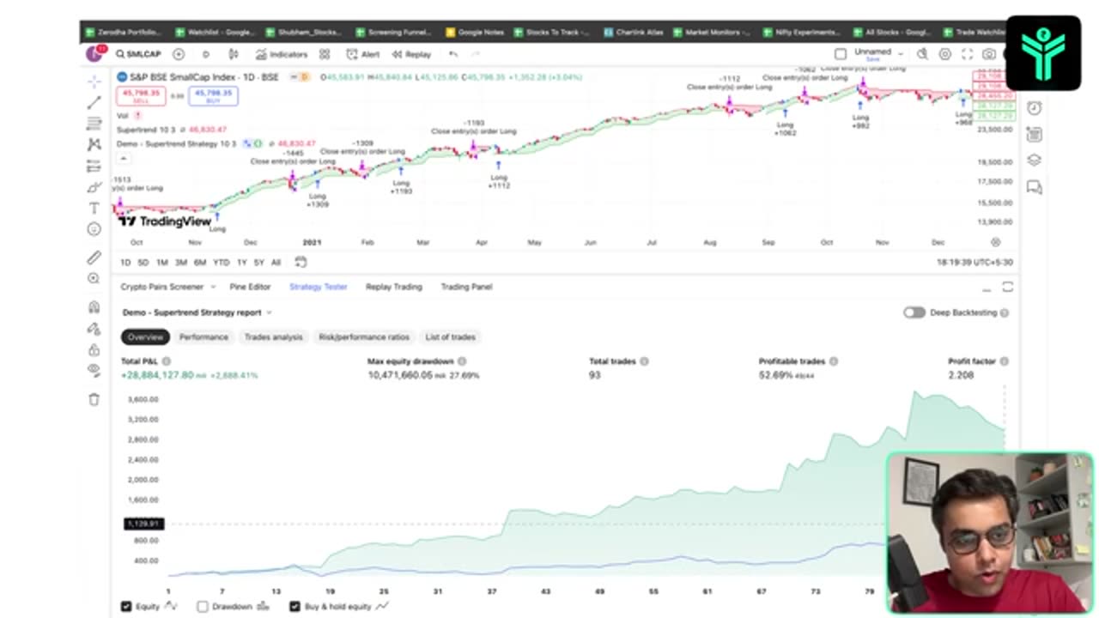Select the brush drawing tool

pyautogui.click(x=94, y=187)
